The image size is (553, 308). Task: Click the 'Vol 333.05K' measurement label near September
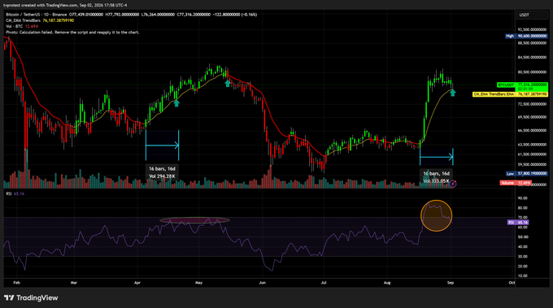click(436, 180)
